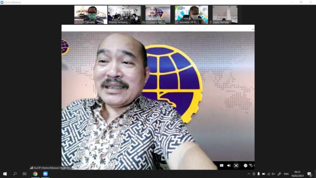The width and height of the screenshot is (316, 178).
Task: Open Google Chrome from the taskbar
Action: (35, 174)
